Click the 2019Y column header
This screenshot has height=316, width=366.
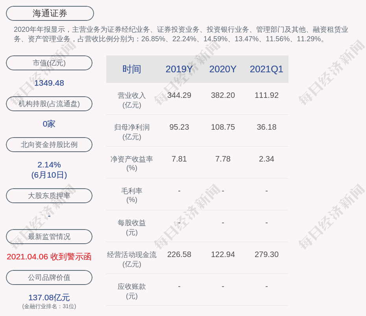tap(179, 69)
